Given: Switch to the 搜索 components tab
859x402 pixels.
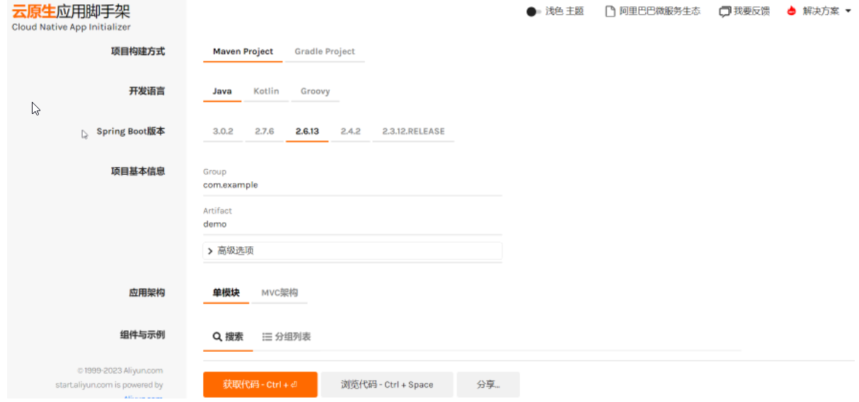Looking at the screenshot, I should 228,337.
